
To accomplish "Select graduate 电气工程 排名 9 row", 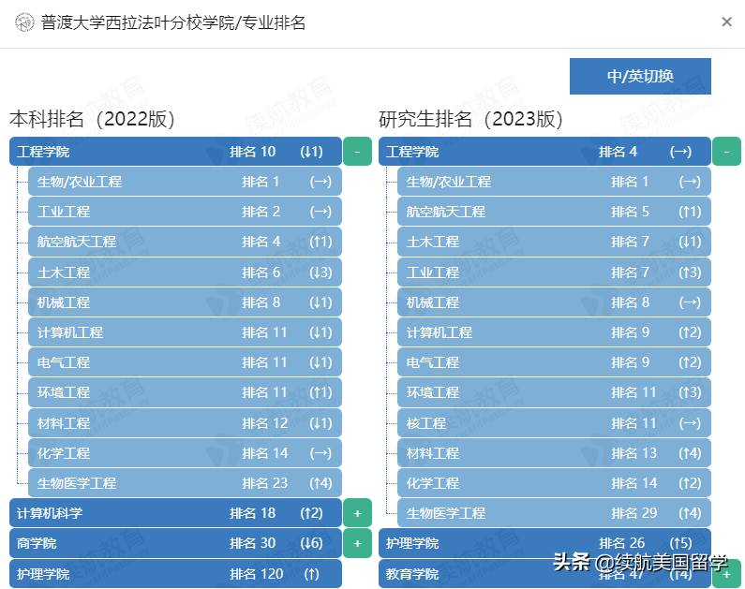I will coord(554,362).
